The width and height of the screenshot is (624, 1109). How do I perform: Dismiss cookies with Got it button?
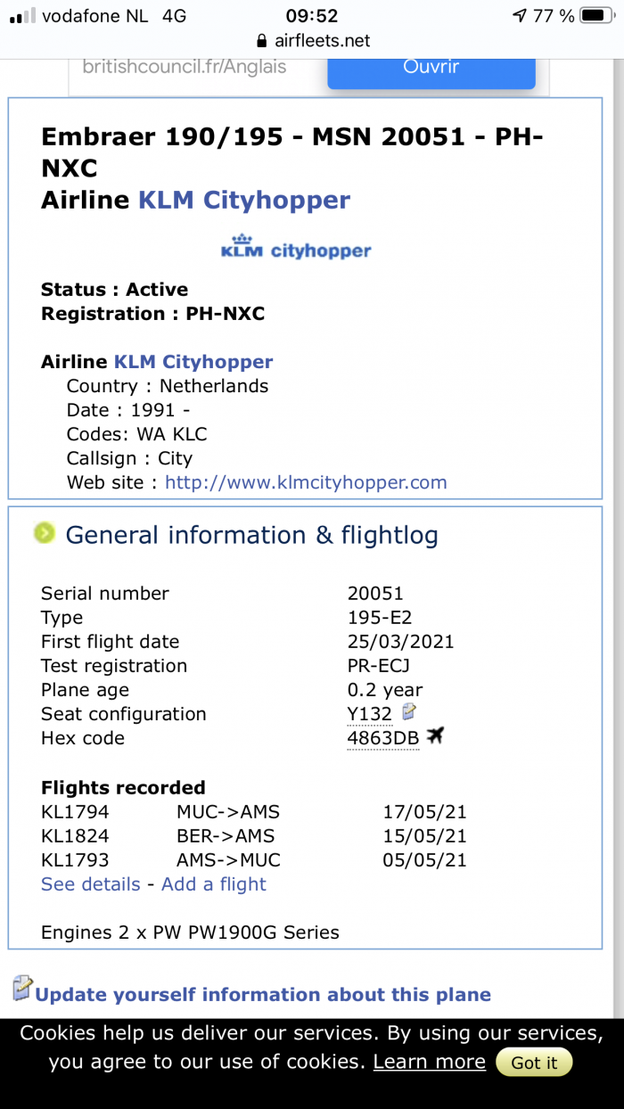[534, 1063]
